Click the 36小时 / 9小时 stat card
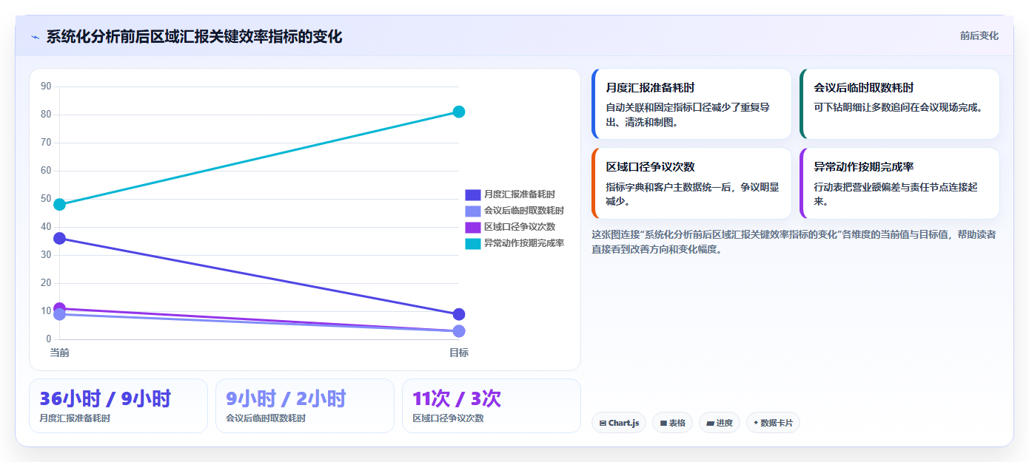This screenshot has width=1029, height=462. click(x=118, y=406)
